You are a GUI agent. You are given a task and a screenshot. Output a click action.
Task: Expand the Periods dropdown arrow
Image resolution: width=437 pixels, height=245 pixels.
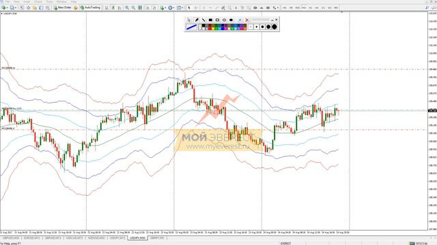(x=174, y=7)
